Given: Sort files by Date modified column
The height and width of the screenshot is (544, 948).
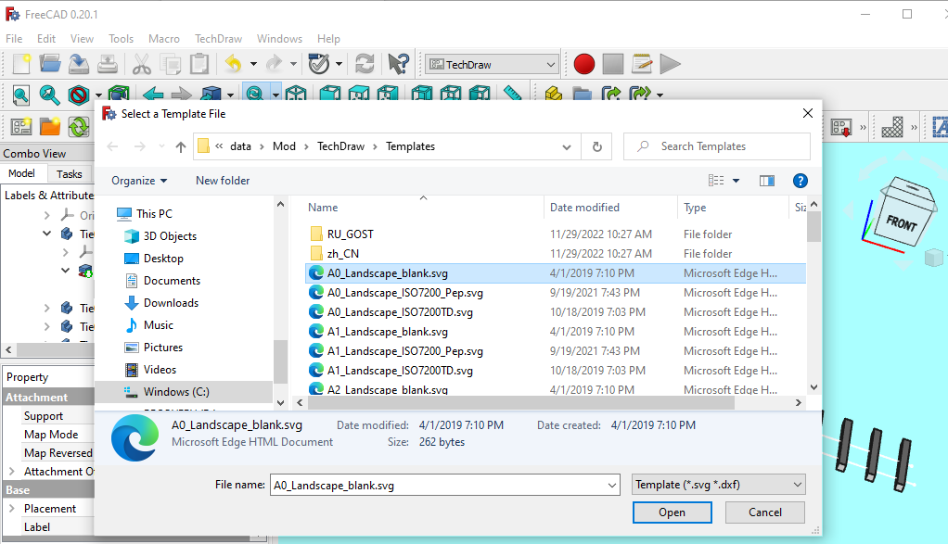Looking at the screenshot, I should [x=610, y=207].
